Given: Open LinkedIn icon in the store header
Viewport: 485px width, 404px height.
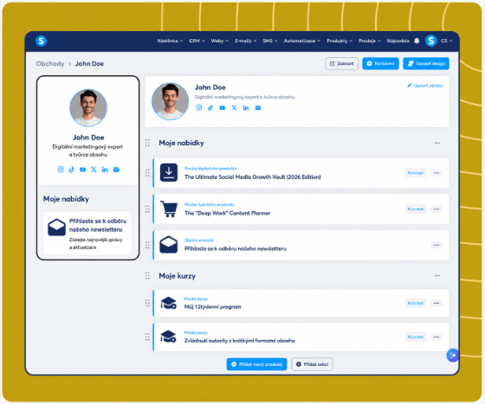Looking at the screenshot, I should (x=246, y=108).
